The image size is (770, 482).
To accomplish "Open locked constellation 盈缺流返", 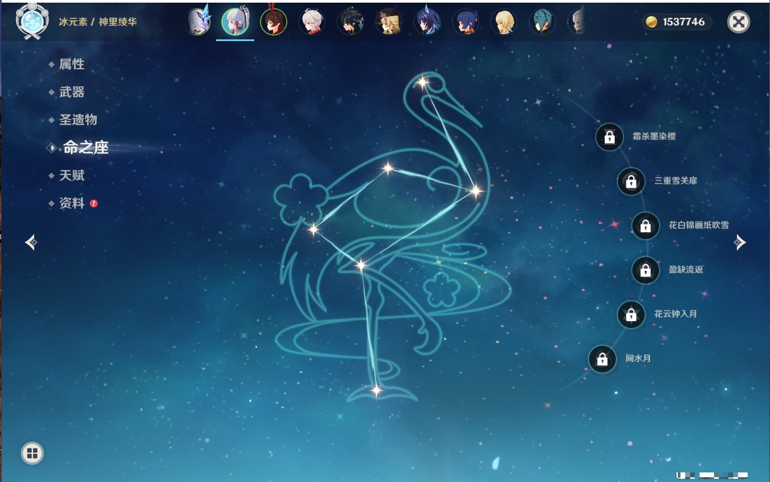I will [x=646, y=270].
